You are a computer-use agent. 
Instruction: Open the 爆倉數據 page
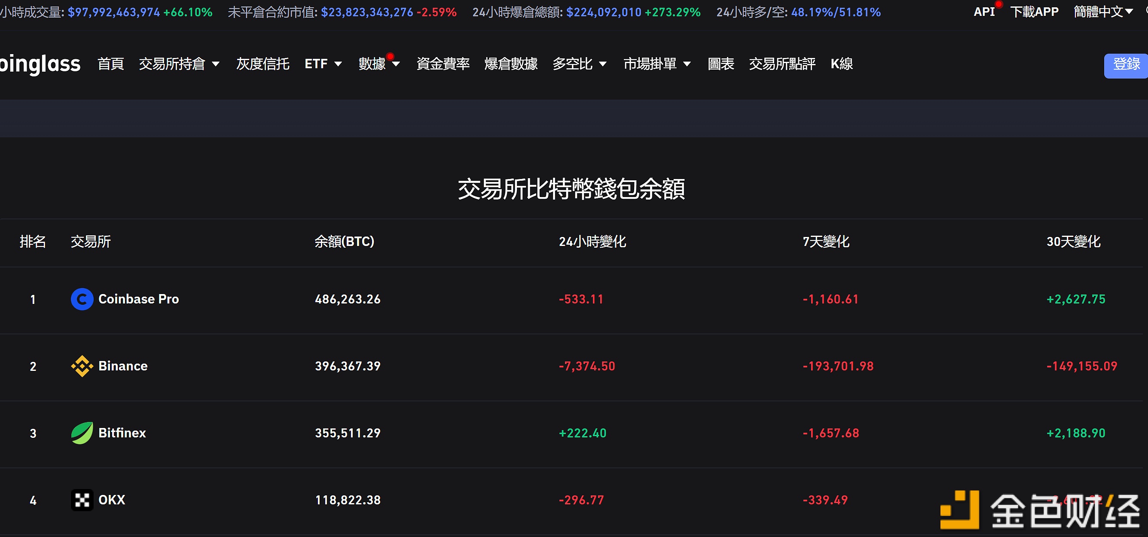click(511, 64)
